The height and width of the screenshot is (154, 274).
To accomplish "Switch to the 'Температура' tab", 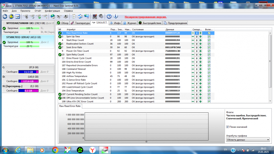I will tap(80, 23).
